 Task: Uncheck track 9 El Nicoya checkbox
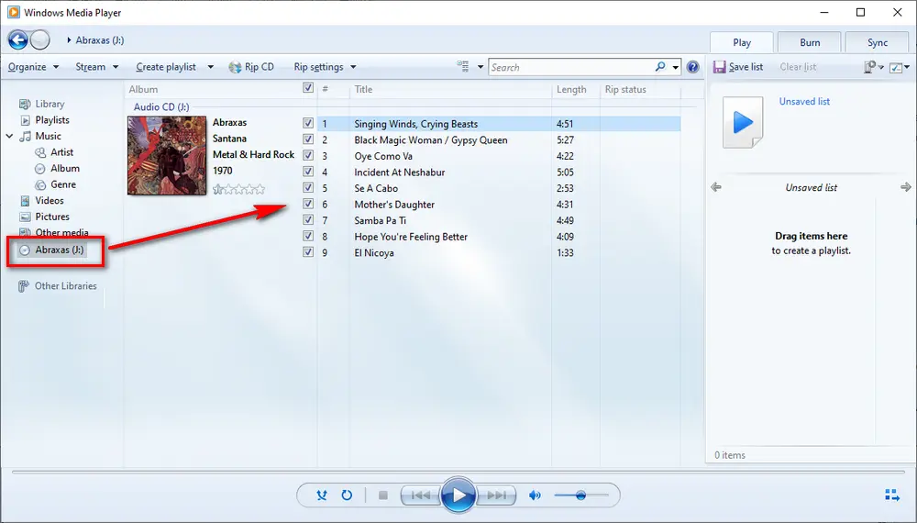307,252
